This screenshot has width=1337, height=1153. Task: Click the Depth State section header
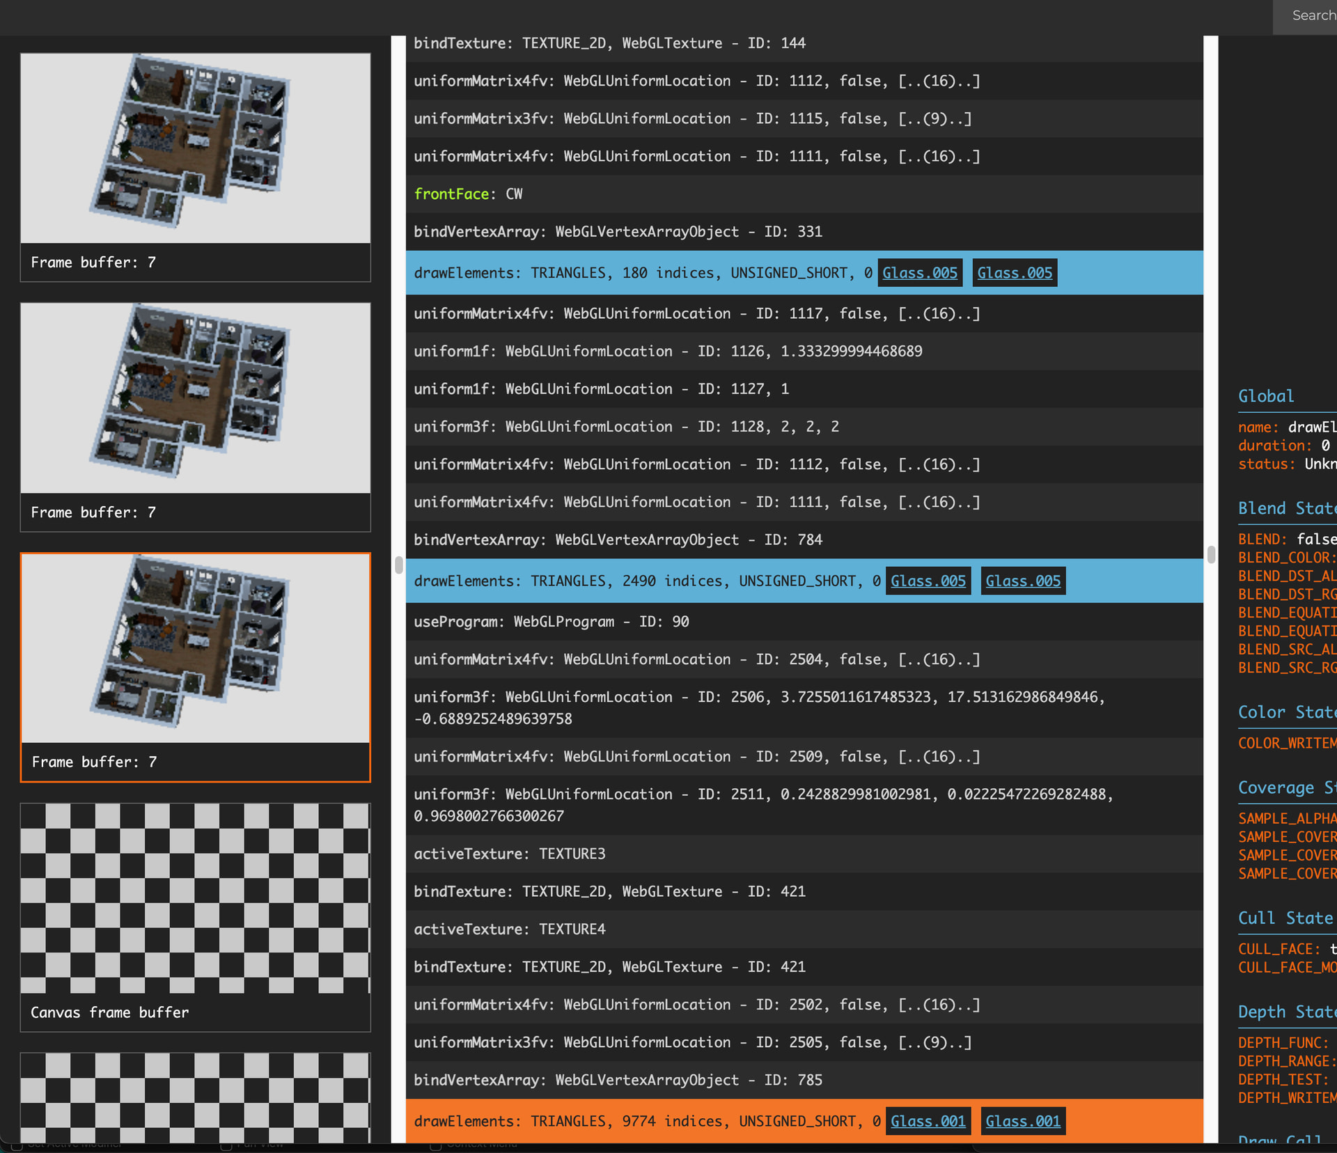click(x=1285, y=1012)
